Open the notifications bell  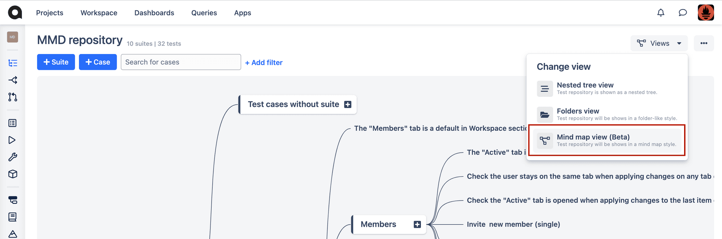(x=661, y=13)
